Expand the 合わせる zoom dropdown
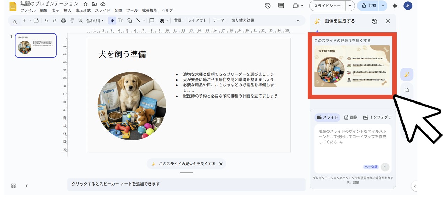Image resolution: width=446 pixels, height=206 pixels. 94,20
